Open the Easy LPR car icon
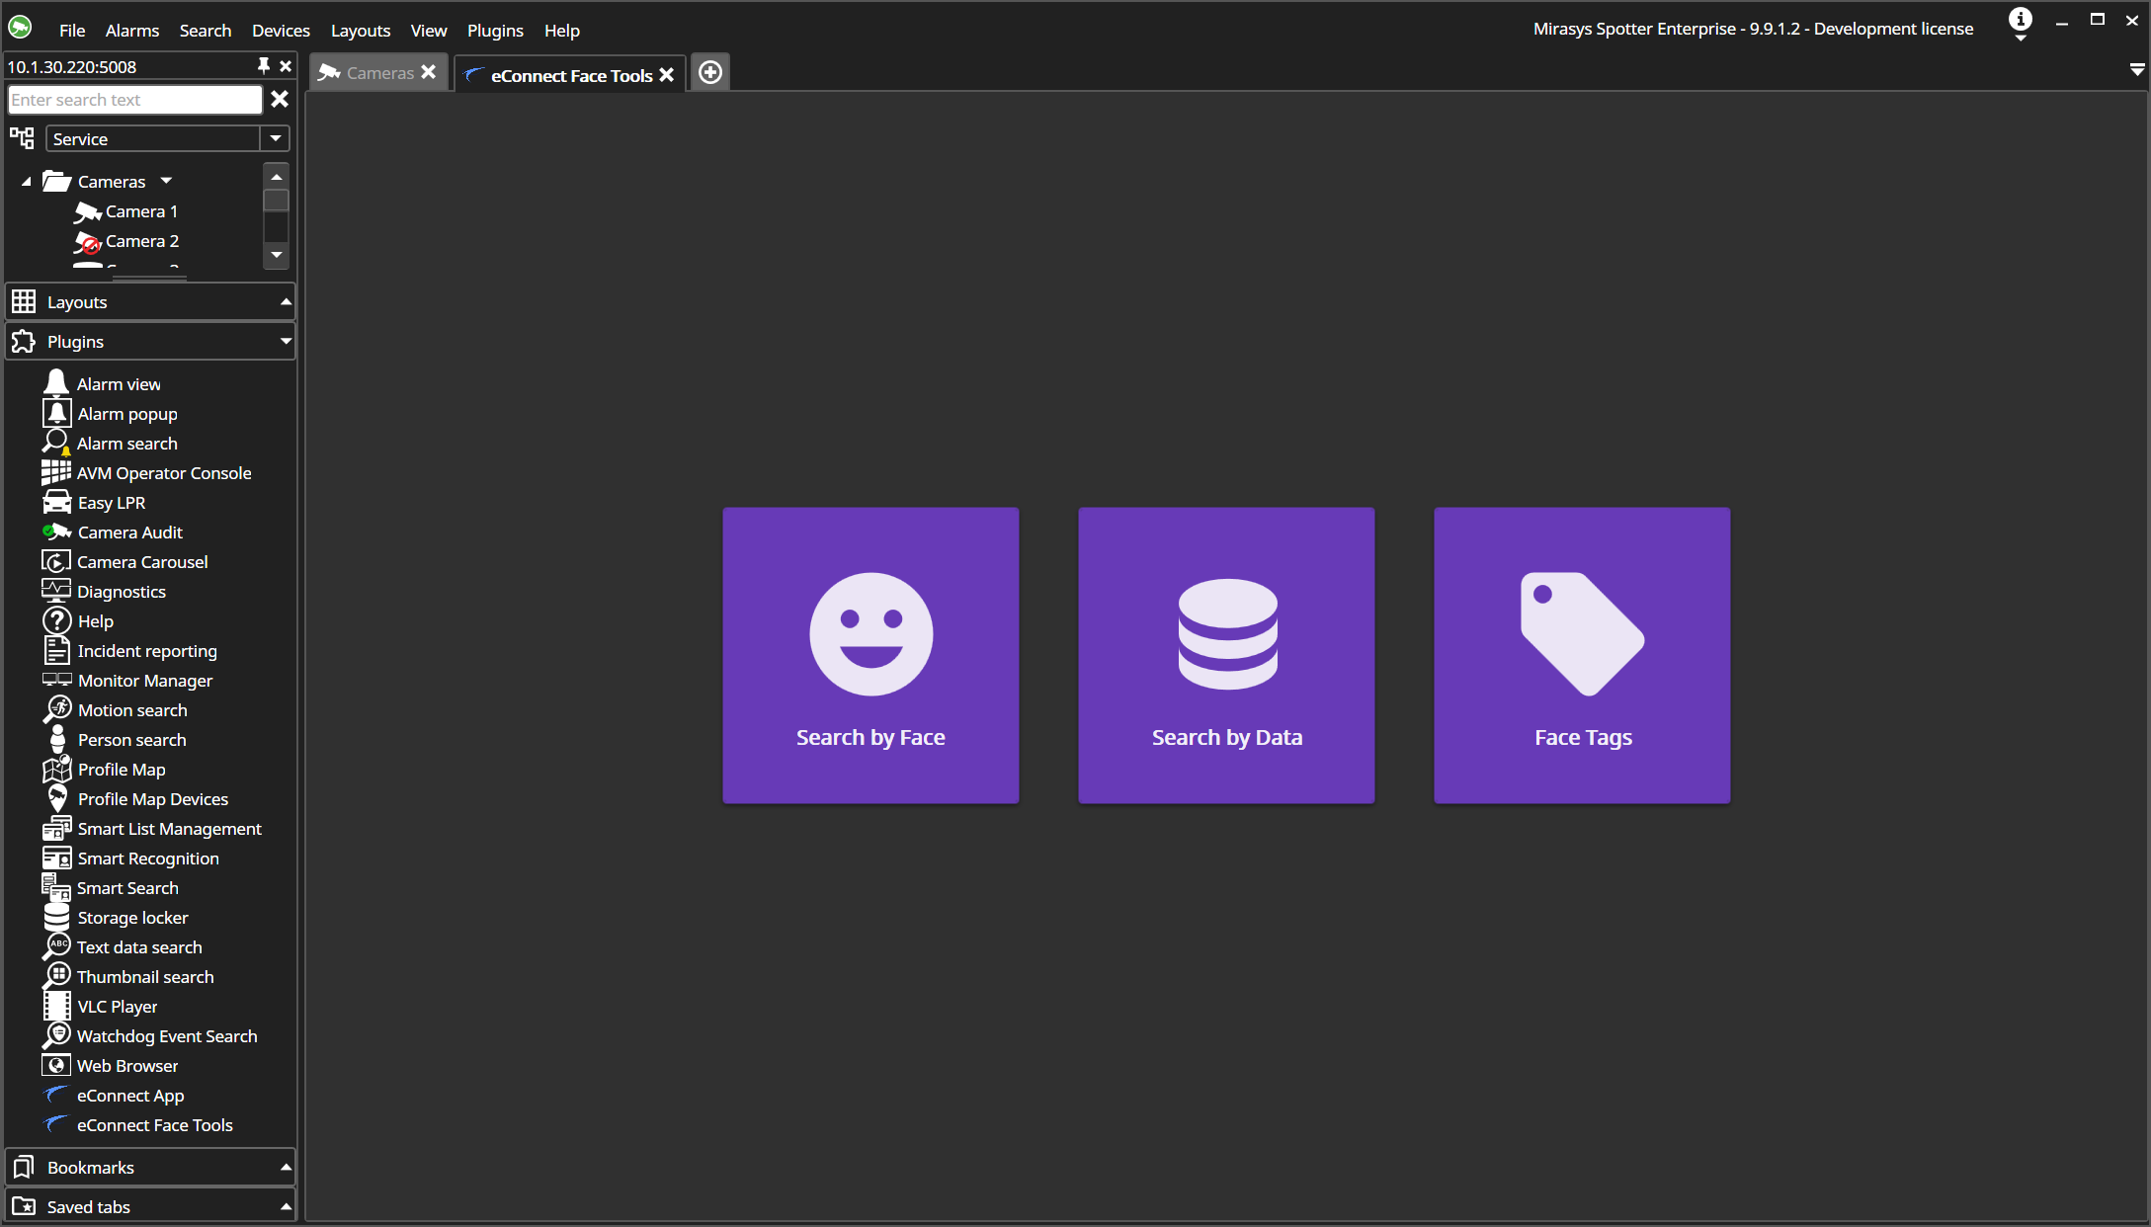The width and height of the screenshot is (2151, 1227). coord(56,502)
